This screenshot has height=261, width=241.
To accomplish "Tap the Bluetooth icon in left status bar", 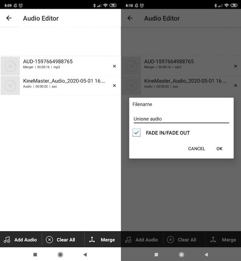I will [94, 6].
